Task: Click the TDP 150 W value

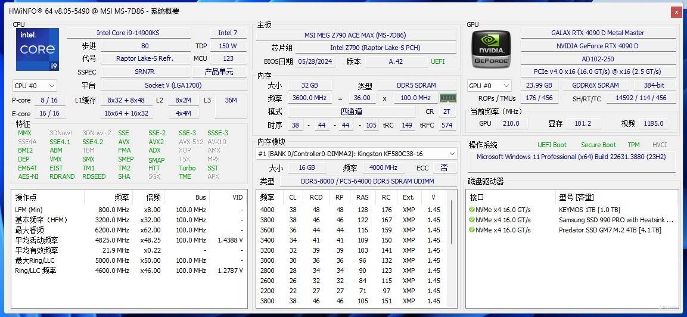Action: [228, 46]
